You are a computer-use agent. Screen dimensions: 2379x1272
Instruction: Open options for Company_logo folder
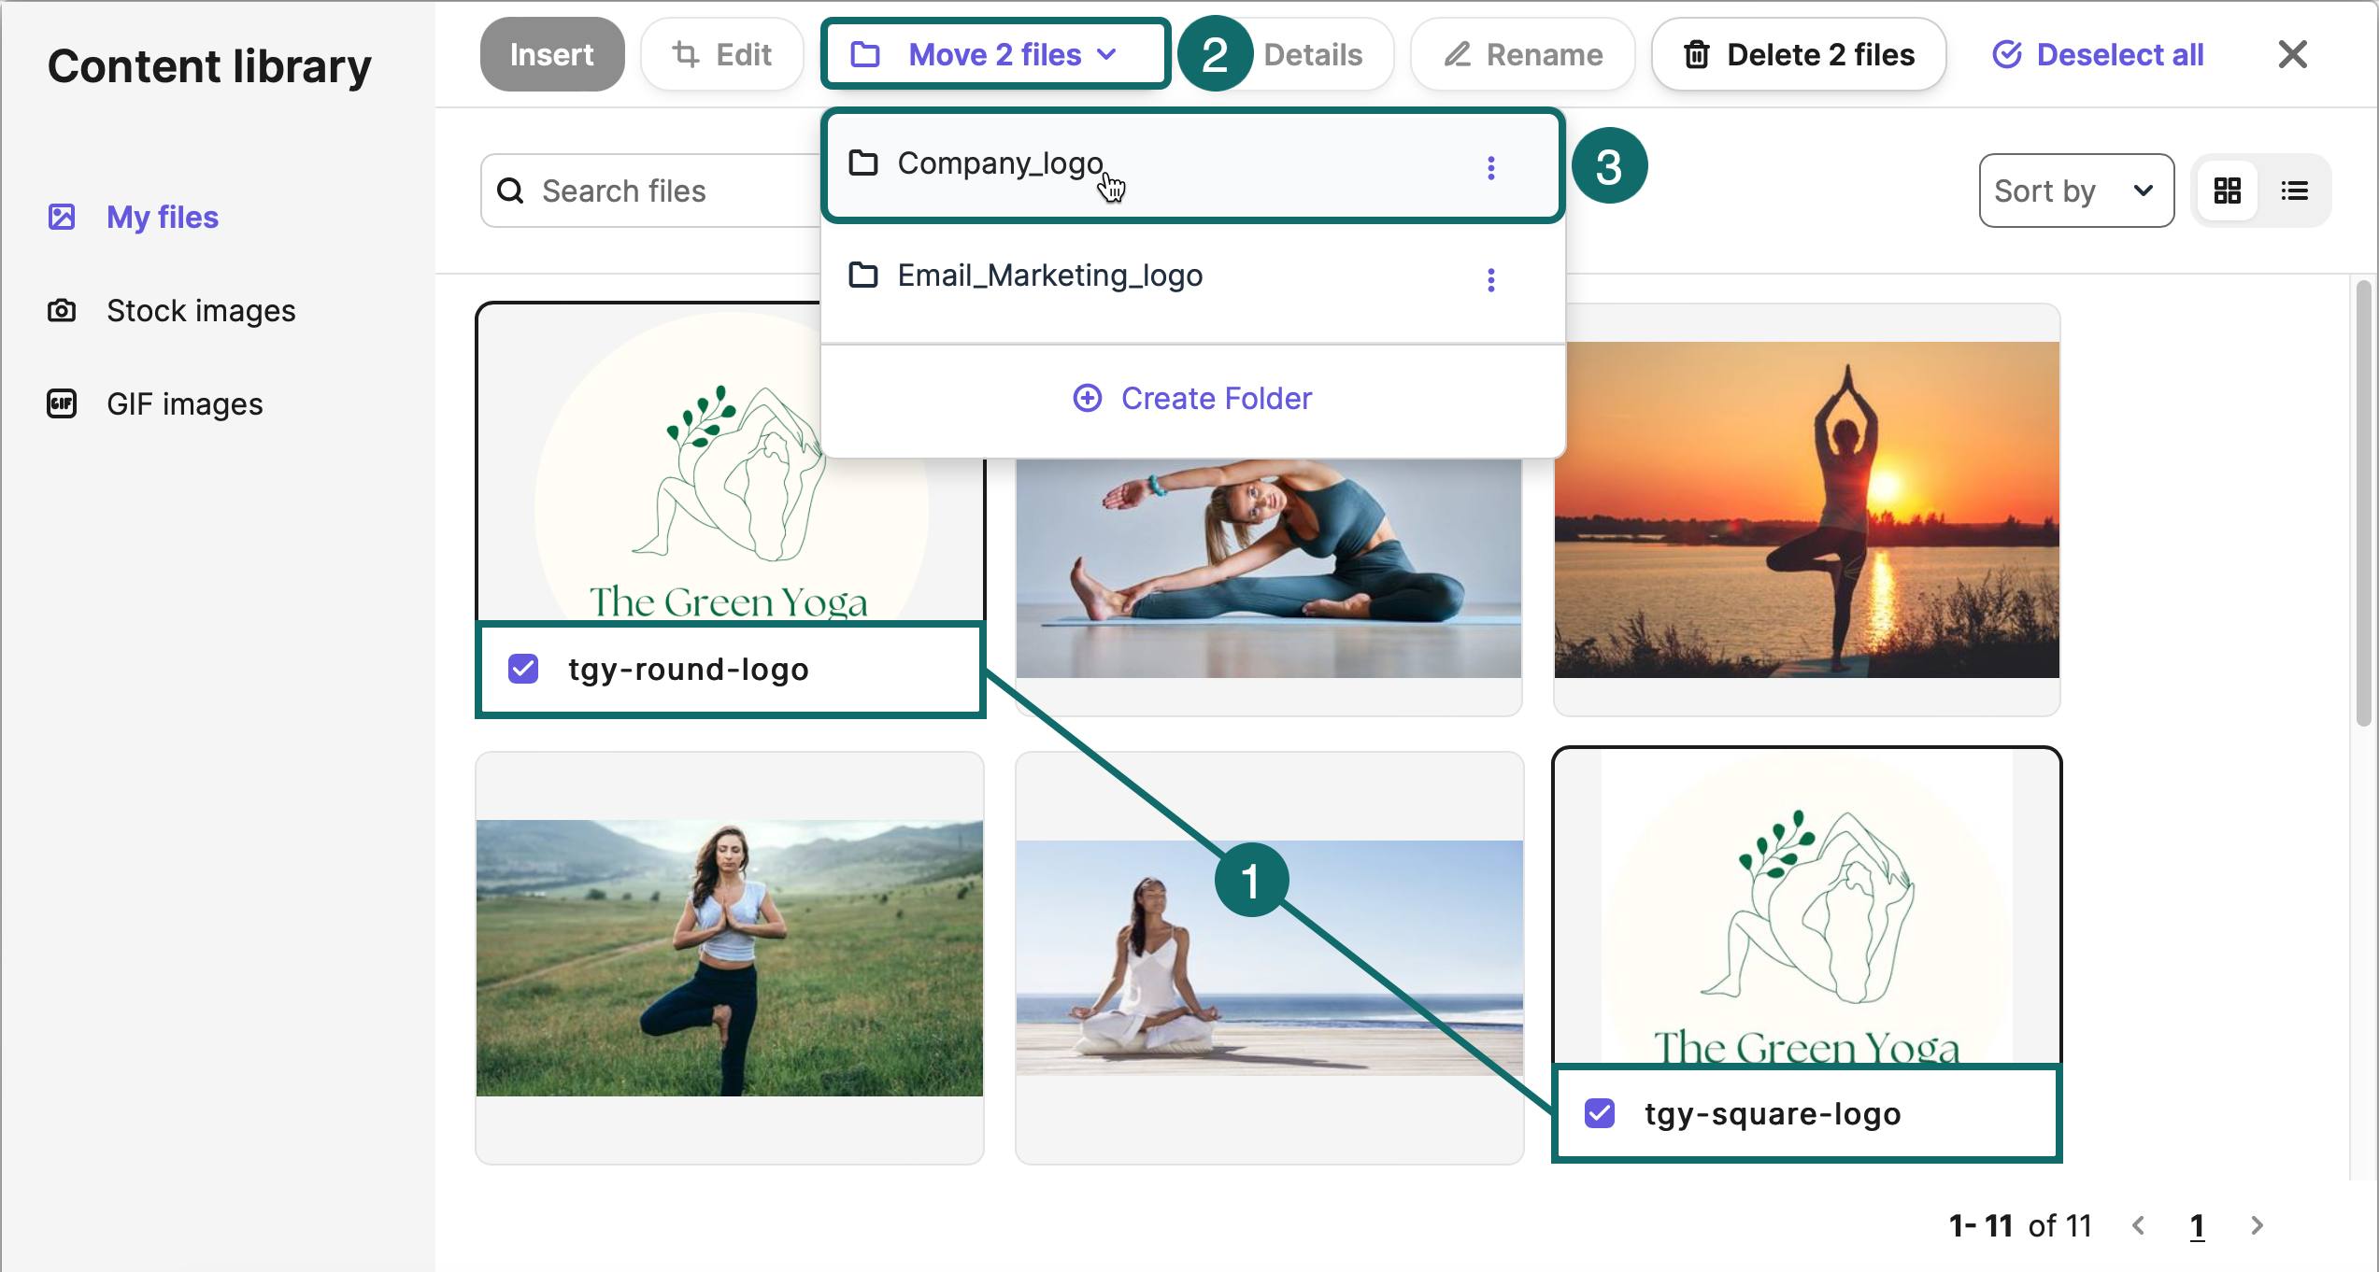click(x=1490, y=168)
